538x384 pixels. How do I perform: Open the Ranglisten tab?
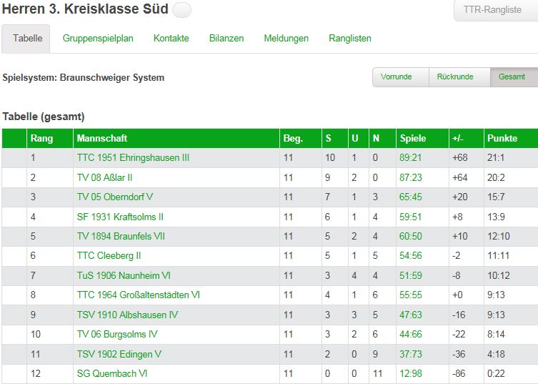[x=350, y=38]
